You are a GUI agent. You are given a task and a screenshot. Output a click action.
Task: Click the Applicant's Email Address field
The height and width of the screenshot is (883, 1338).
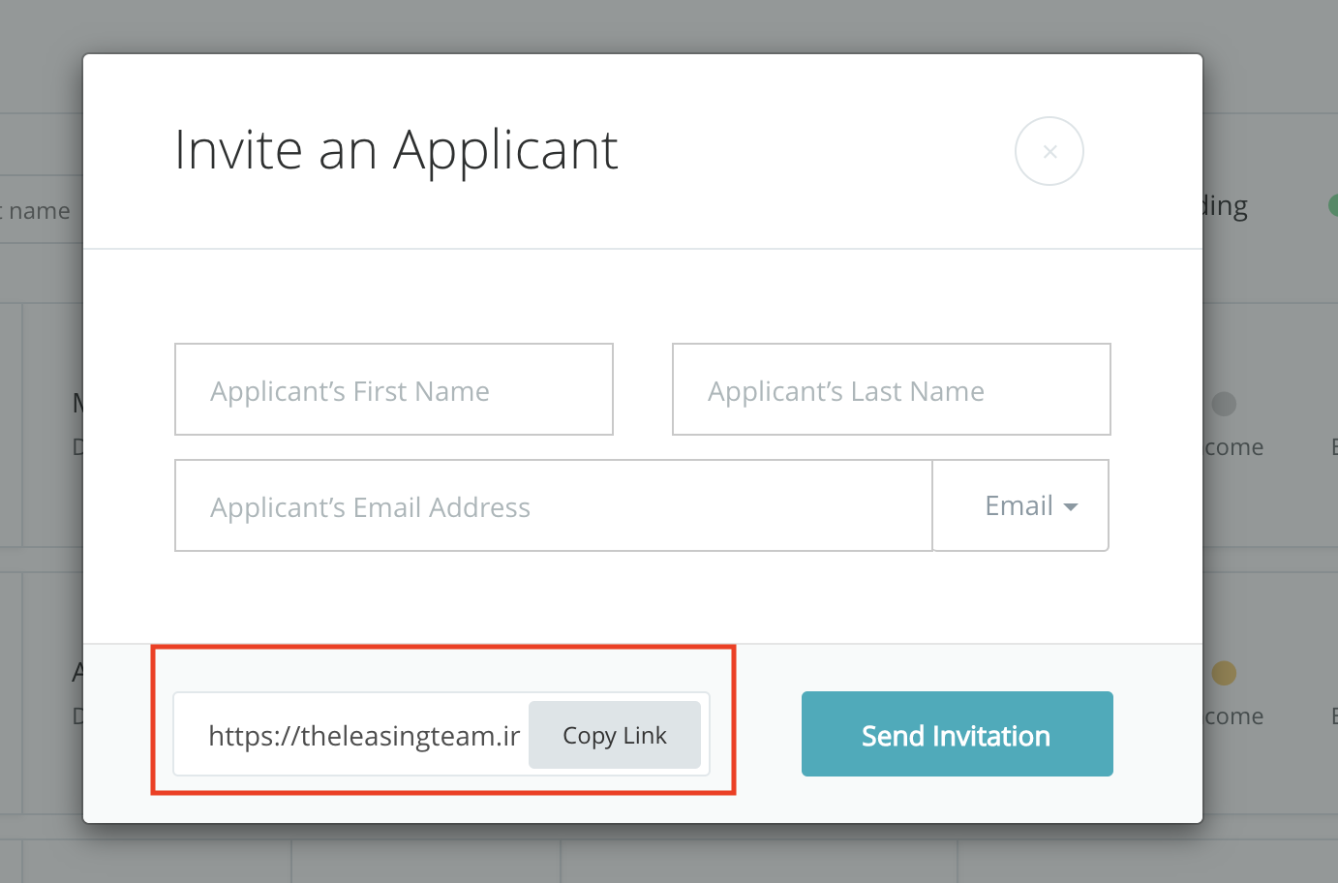click(553, 506)
